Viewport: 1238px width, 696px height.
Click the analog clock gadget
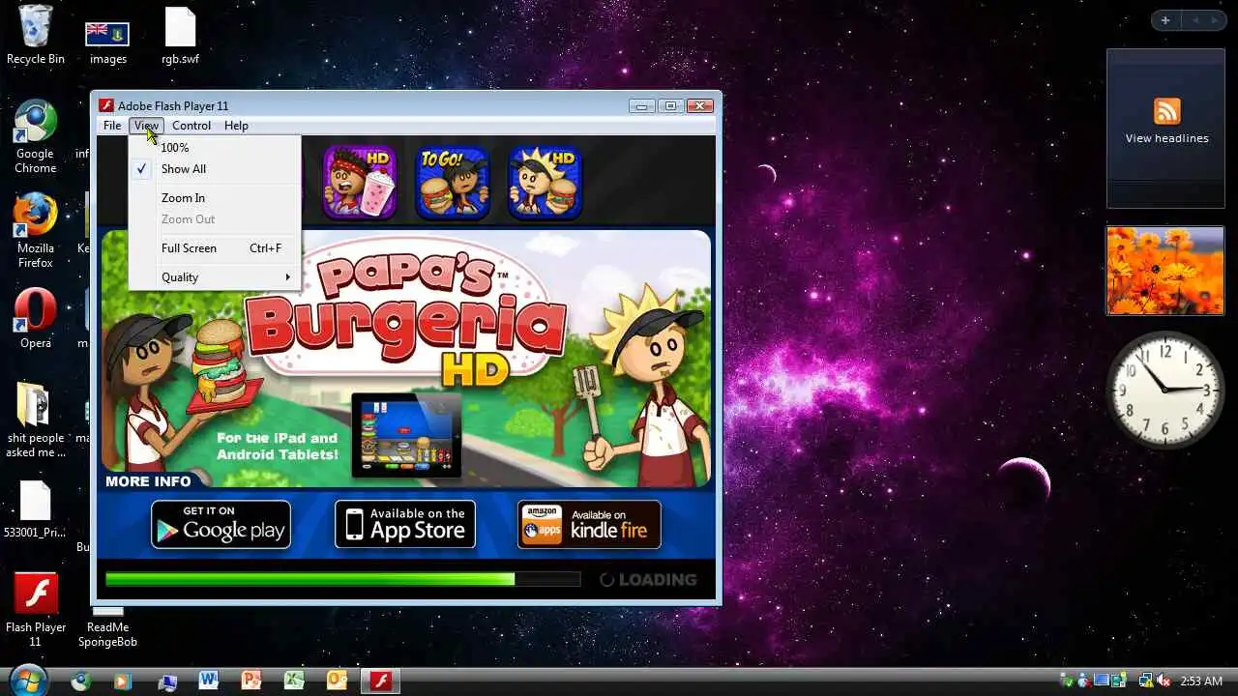[x=1164, y=391]
